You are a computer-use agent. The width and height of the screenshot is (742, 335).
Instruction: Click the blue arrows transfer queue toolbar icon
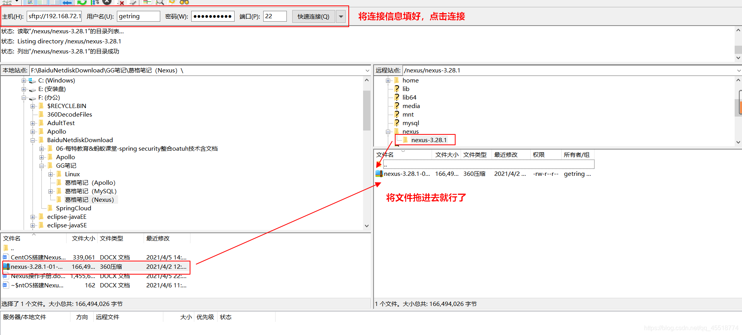tap(67, 2)
